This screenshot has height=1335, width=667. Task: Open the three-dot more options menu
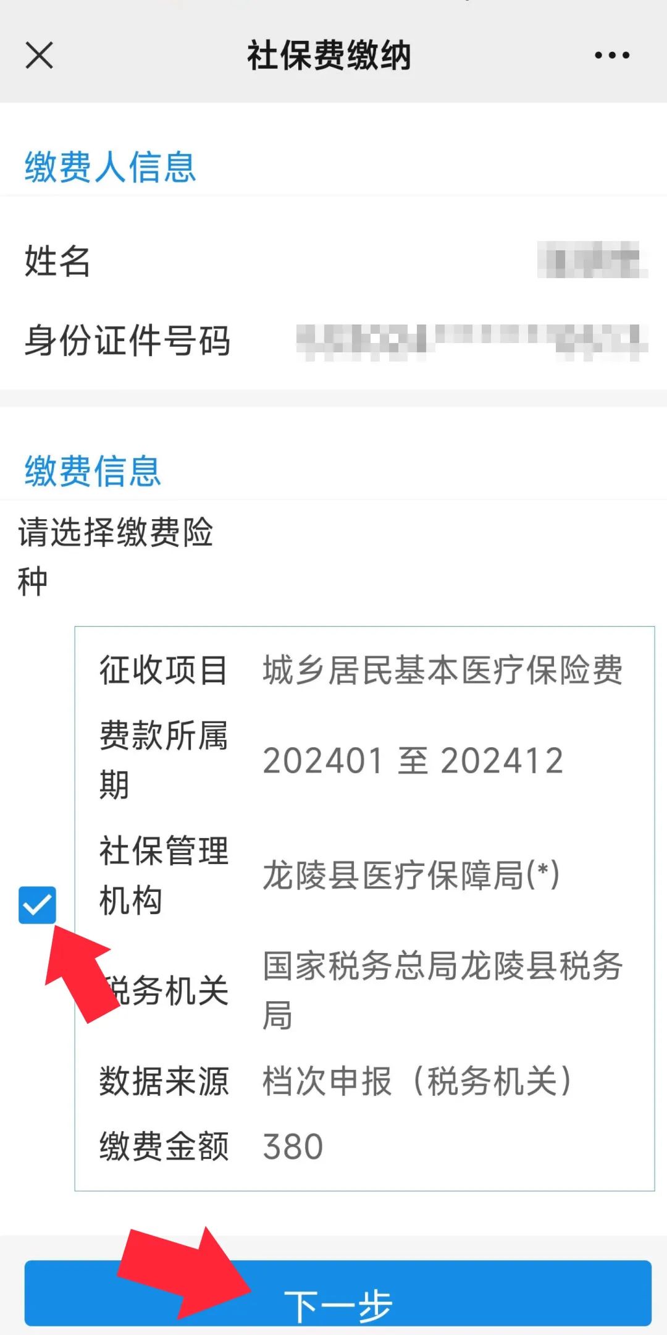612,55
